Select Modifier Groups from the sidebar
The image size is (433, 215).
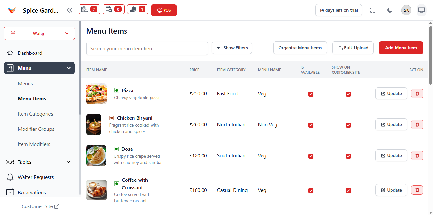36,129
